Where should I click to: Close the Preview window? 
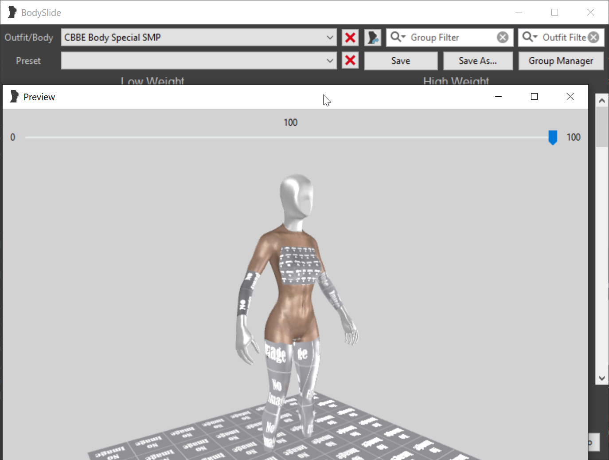[x=570, y=97]
